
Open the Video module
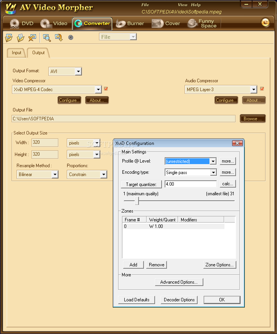(54, 23)
